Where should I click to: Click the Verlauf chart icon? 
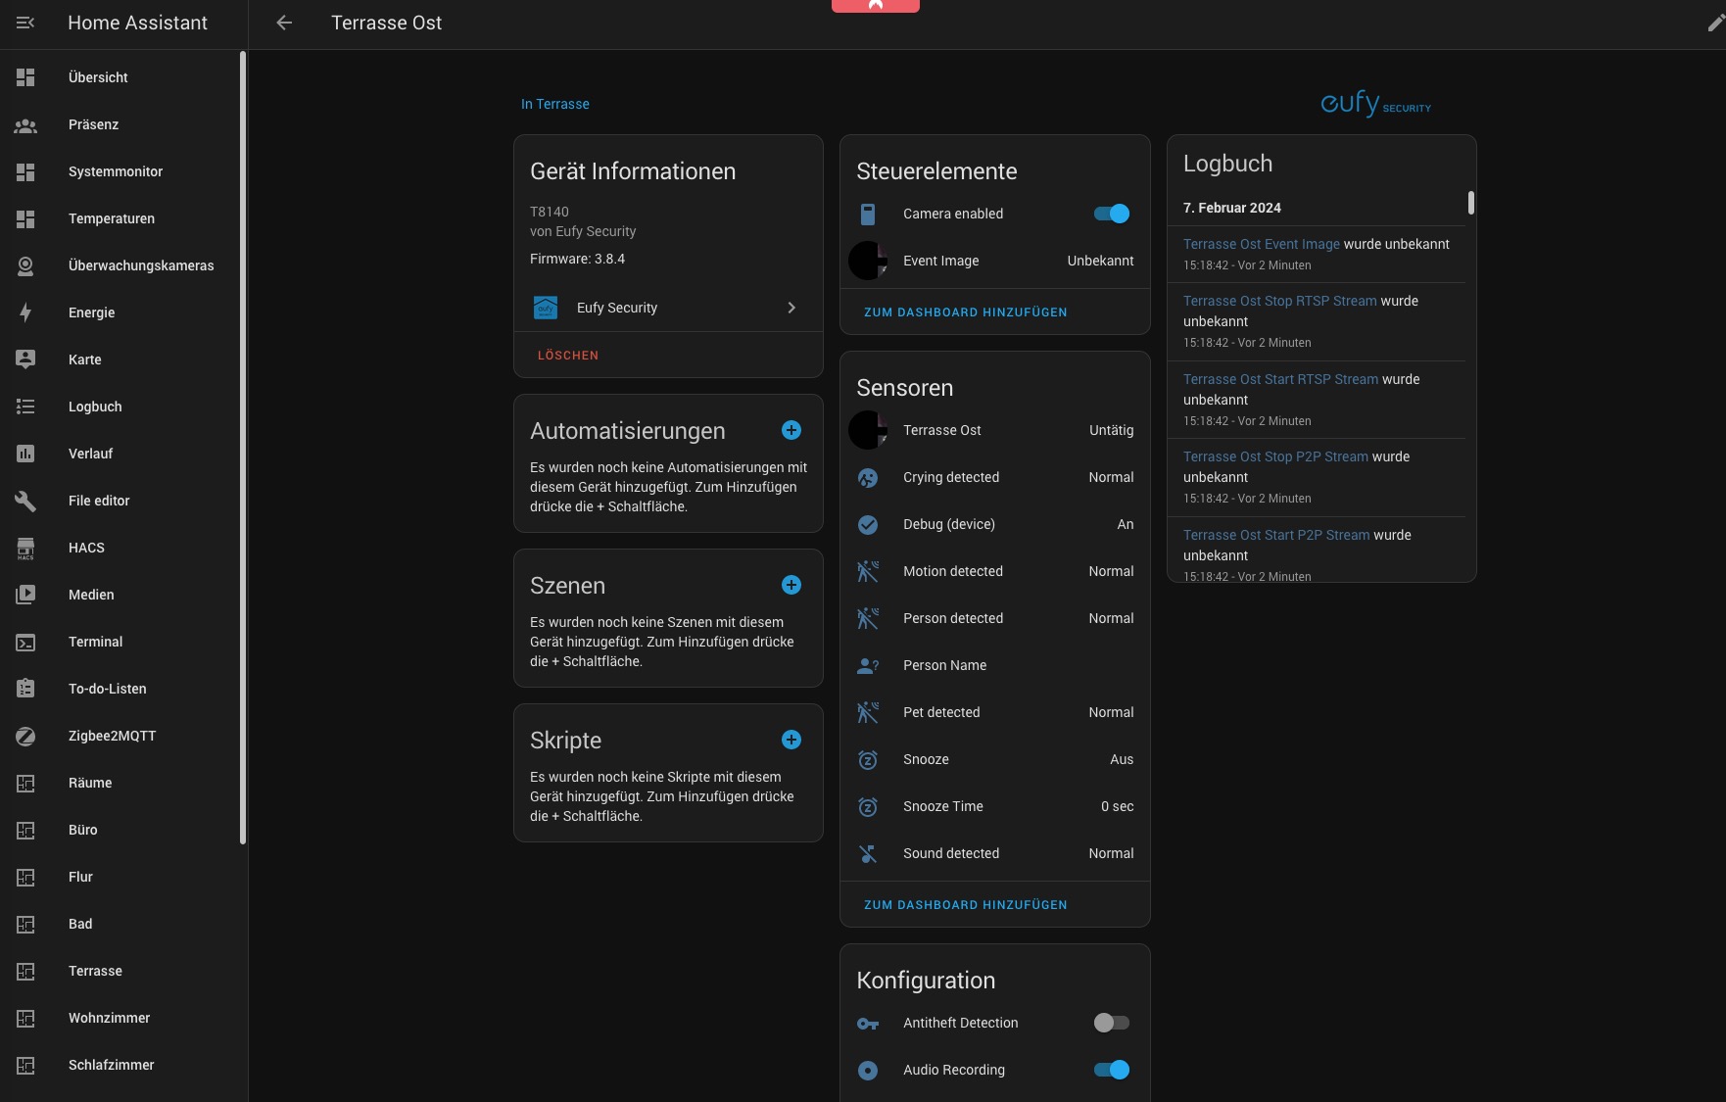25,454
